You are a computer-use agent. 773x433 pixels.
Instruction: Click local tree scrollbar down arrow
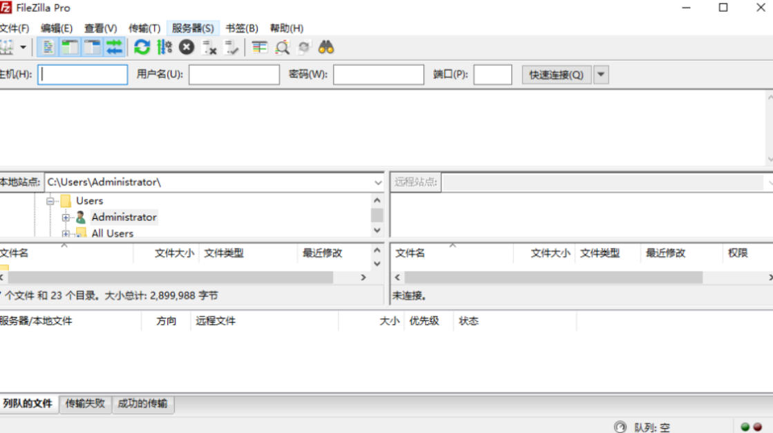pos(377,231)
